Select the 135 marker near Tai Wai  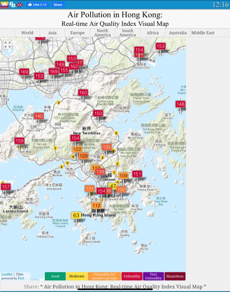coord(106,147)
